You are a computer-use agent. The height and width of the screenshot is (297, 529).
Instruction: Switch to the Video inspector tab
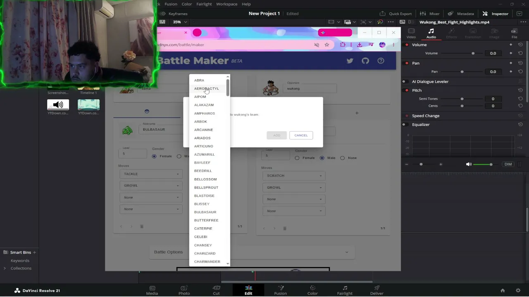click(x=411, y=33)
